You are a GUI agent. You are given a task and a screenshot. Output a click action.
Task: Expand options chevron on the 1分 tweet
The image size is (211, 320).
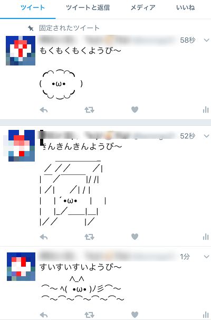tap(206, 257)
